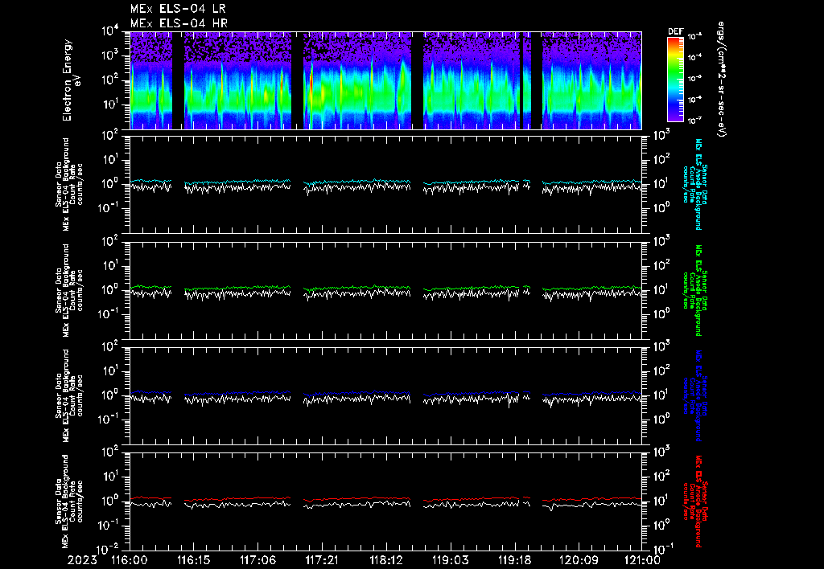Select the 116:00 time axis label
This screenshot has width=824, height=569.
pos(129,559)
